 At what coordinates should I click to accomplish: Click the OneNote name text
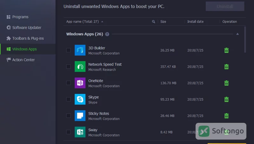coord(96,81)
